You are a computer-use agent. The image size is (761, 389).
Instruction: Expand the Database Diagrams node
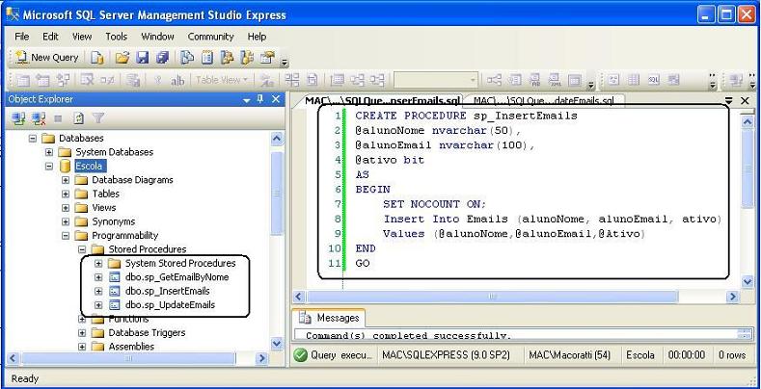(x=66, y=180)
